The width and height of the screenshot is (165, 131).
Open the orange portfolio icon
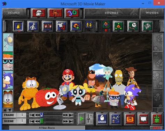coord(130,119)
